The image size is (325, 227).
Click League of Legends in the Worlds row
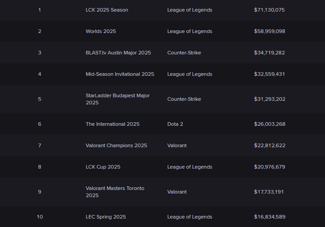coord(189,31)
